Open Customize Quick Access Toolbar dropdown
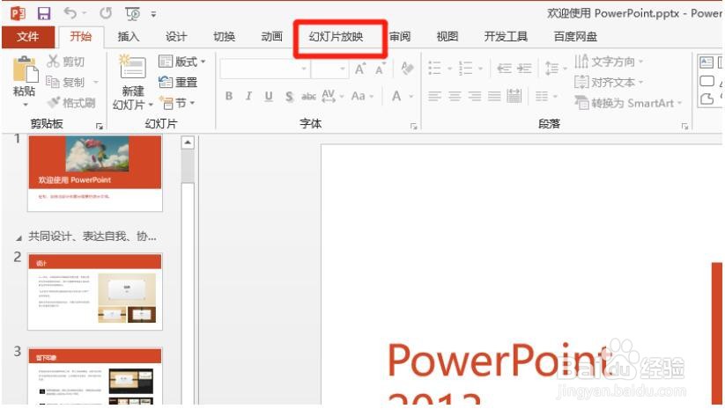 point(153,14)
